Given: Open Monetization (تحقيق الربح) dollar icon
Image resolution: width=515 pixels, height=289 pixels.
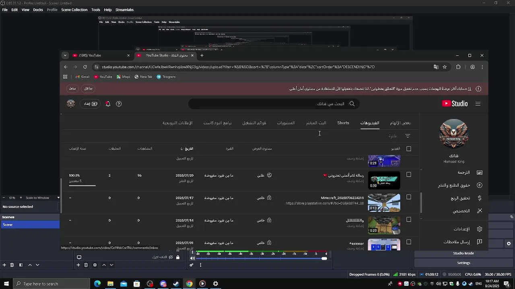Looking at the screenshot, I should (480, 198).
